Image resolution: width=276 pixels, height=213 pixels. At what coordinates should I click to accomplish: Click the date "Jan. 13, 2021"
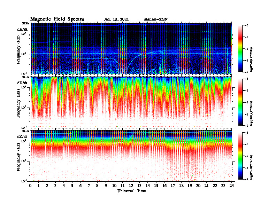116,19
